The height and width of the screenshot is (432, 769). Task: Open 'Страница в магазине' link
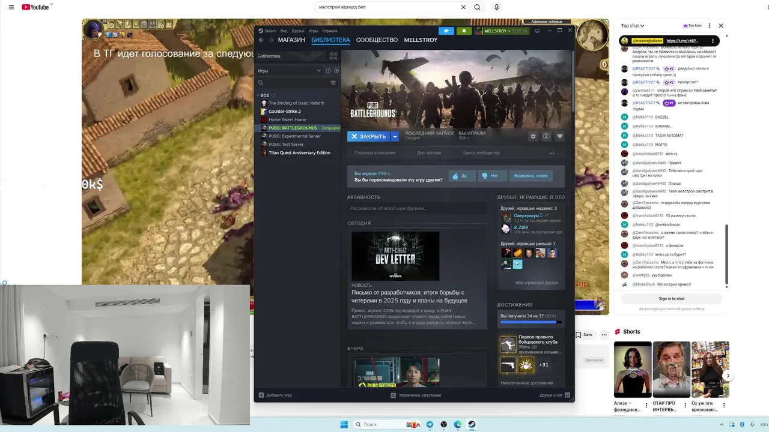coord(375,153)
